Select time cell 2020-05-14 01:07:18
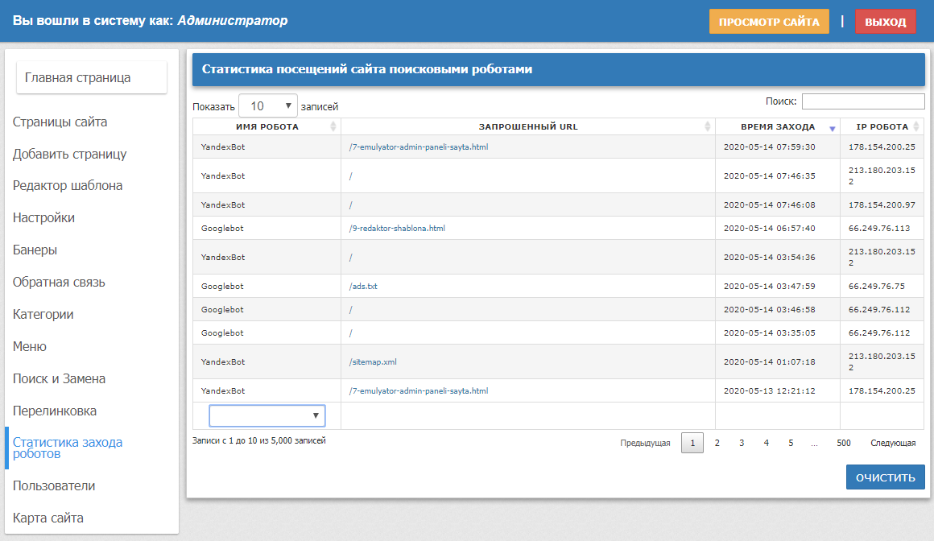Image resolution: width=934 pixels, height=541 pixels. click(777, 361)
